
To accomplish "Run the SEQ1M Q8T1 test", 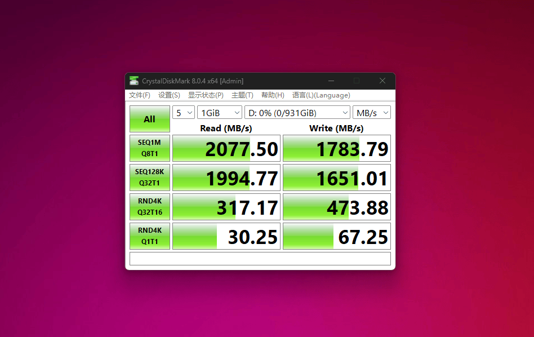I will tap(149, 148).
